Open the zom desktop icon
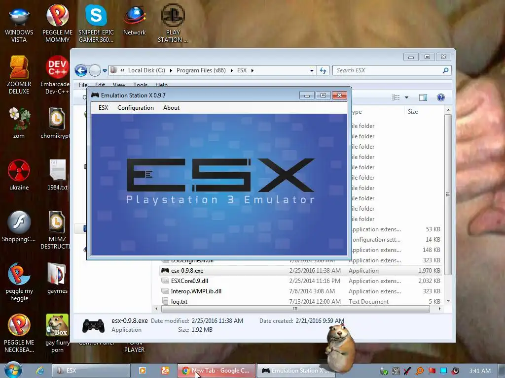Viewport: 505px width, 378px height. (x=19, y=124)
